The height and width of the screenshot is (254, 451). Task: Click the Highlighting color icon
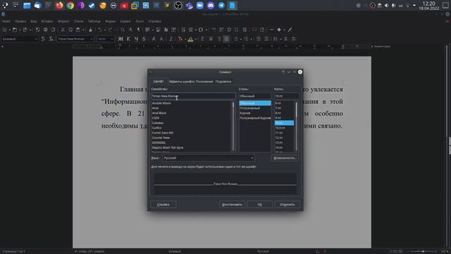(190, 39)
